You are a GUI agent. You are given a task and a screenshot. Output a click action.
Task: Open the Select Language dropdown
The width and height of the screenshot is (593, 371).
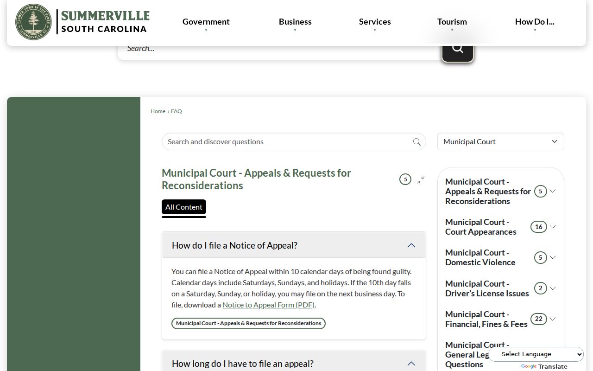(x=536, y=354)
